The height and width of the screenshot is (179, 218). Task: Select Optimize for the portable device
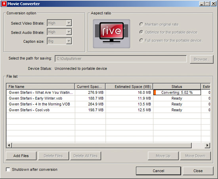(x=142, y=32)
